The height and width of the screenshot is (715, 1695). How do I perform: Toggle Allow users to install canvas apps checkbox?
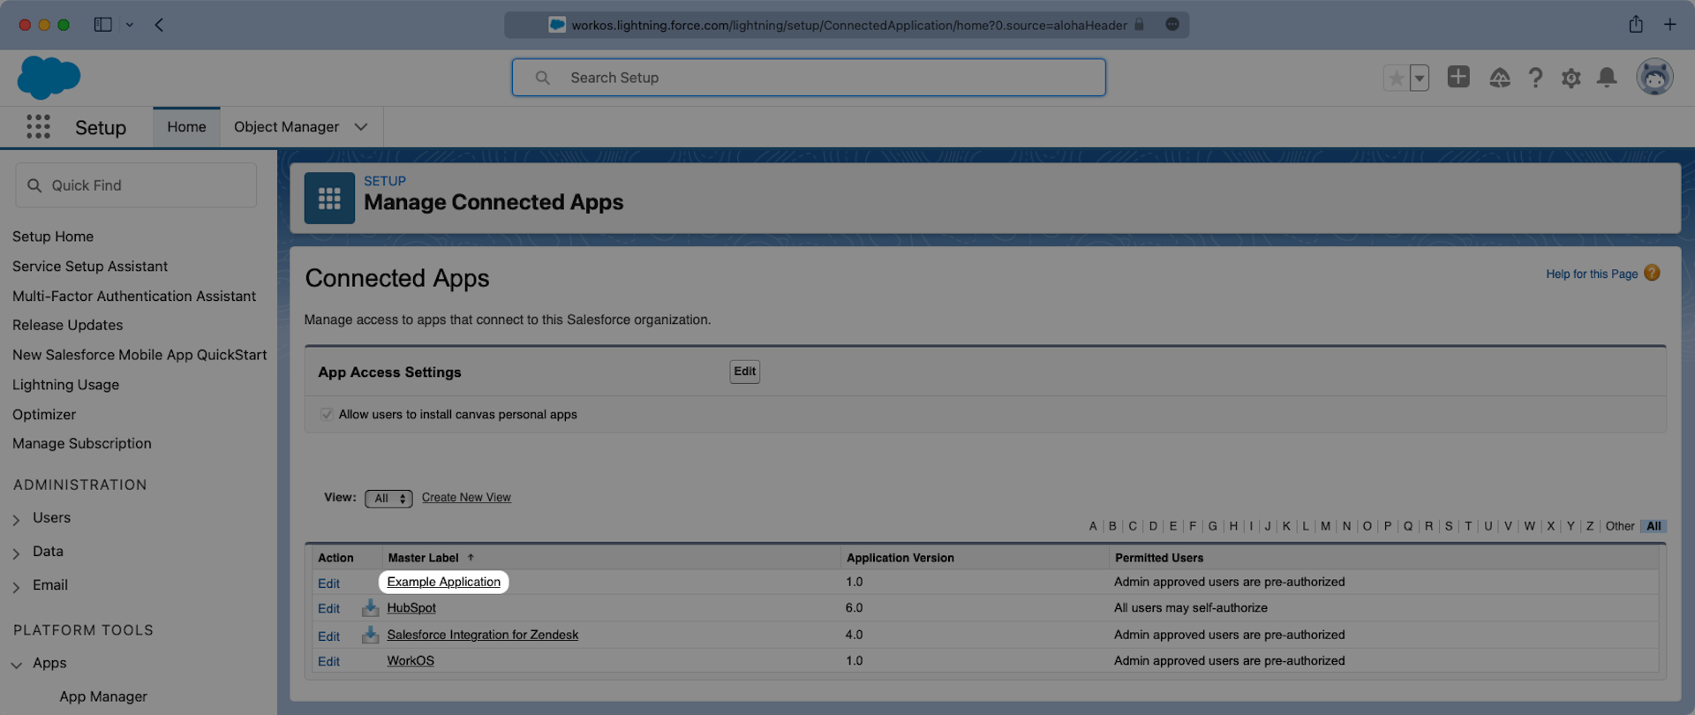click(x=327, y=415)
